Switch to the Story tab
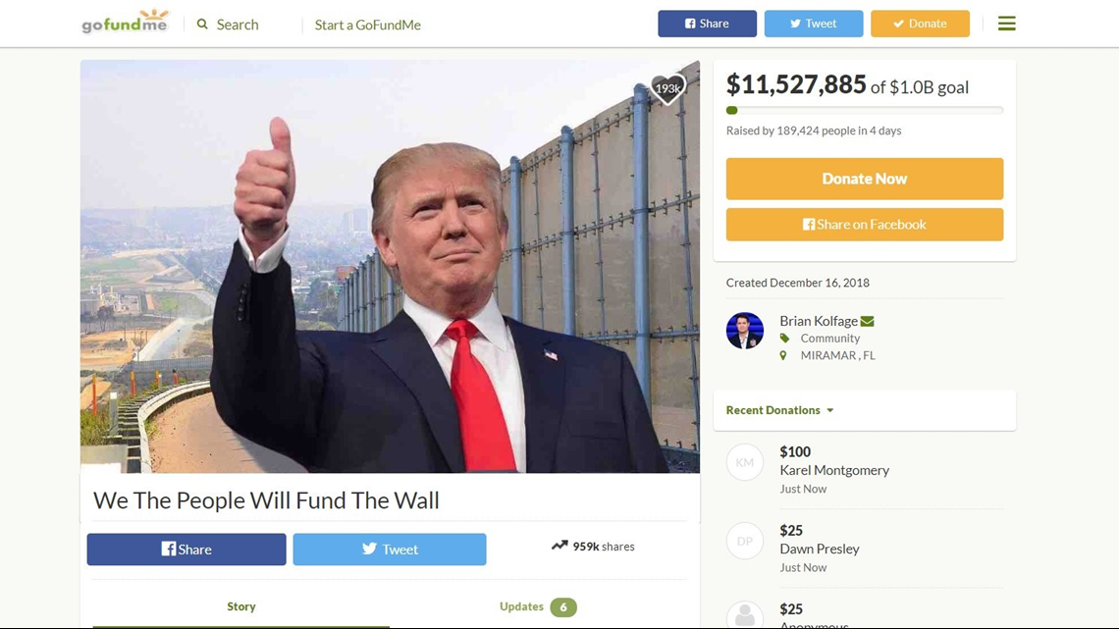This screenshot has width=1119, height=629. pyautogui.click(x=241, y=606)
